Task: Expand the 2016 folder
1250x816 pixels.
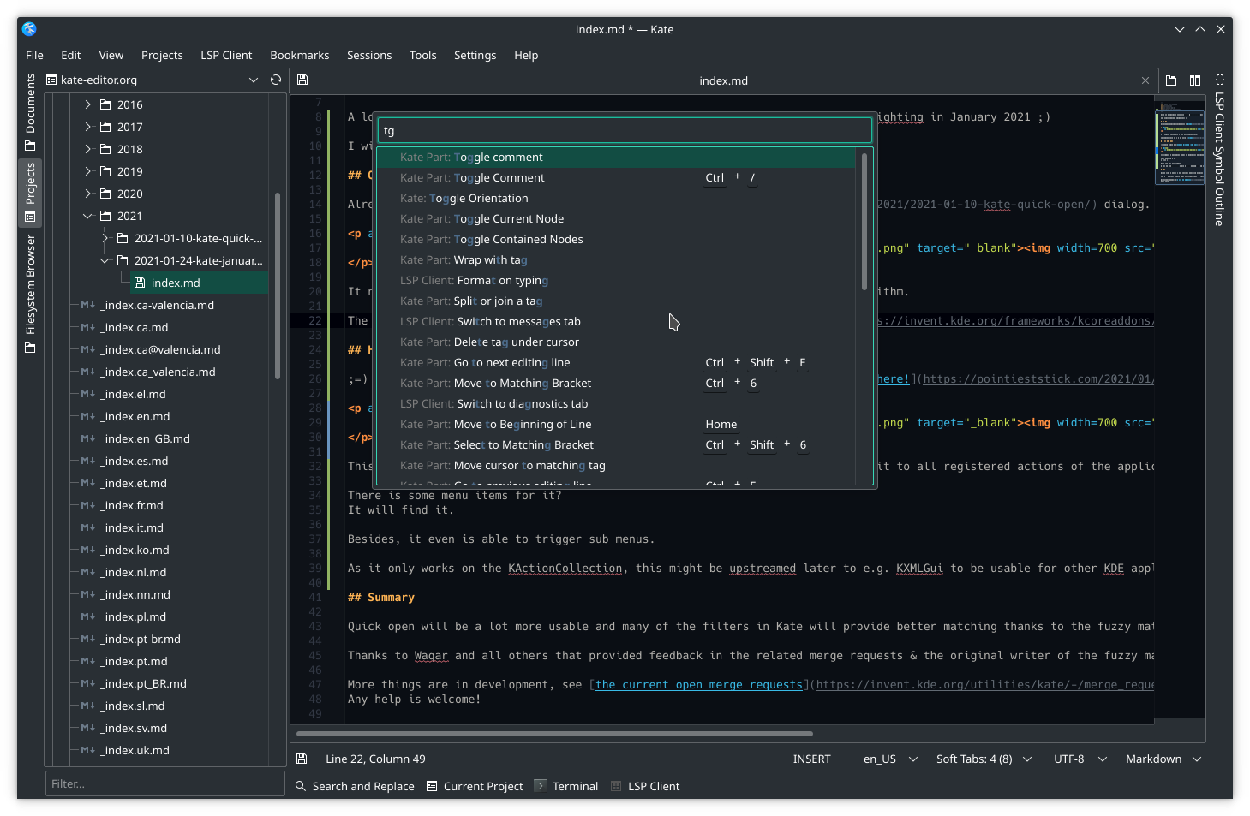Action: 87,104
